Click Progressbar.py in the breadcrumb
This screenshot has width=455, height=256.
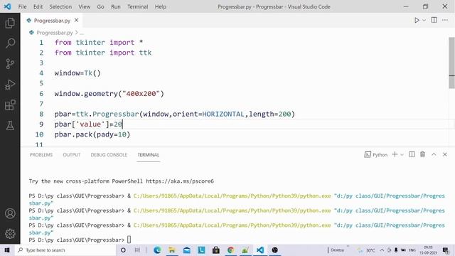[x=55, y=33]
